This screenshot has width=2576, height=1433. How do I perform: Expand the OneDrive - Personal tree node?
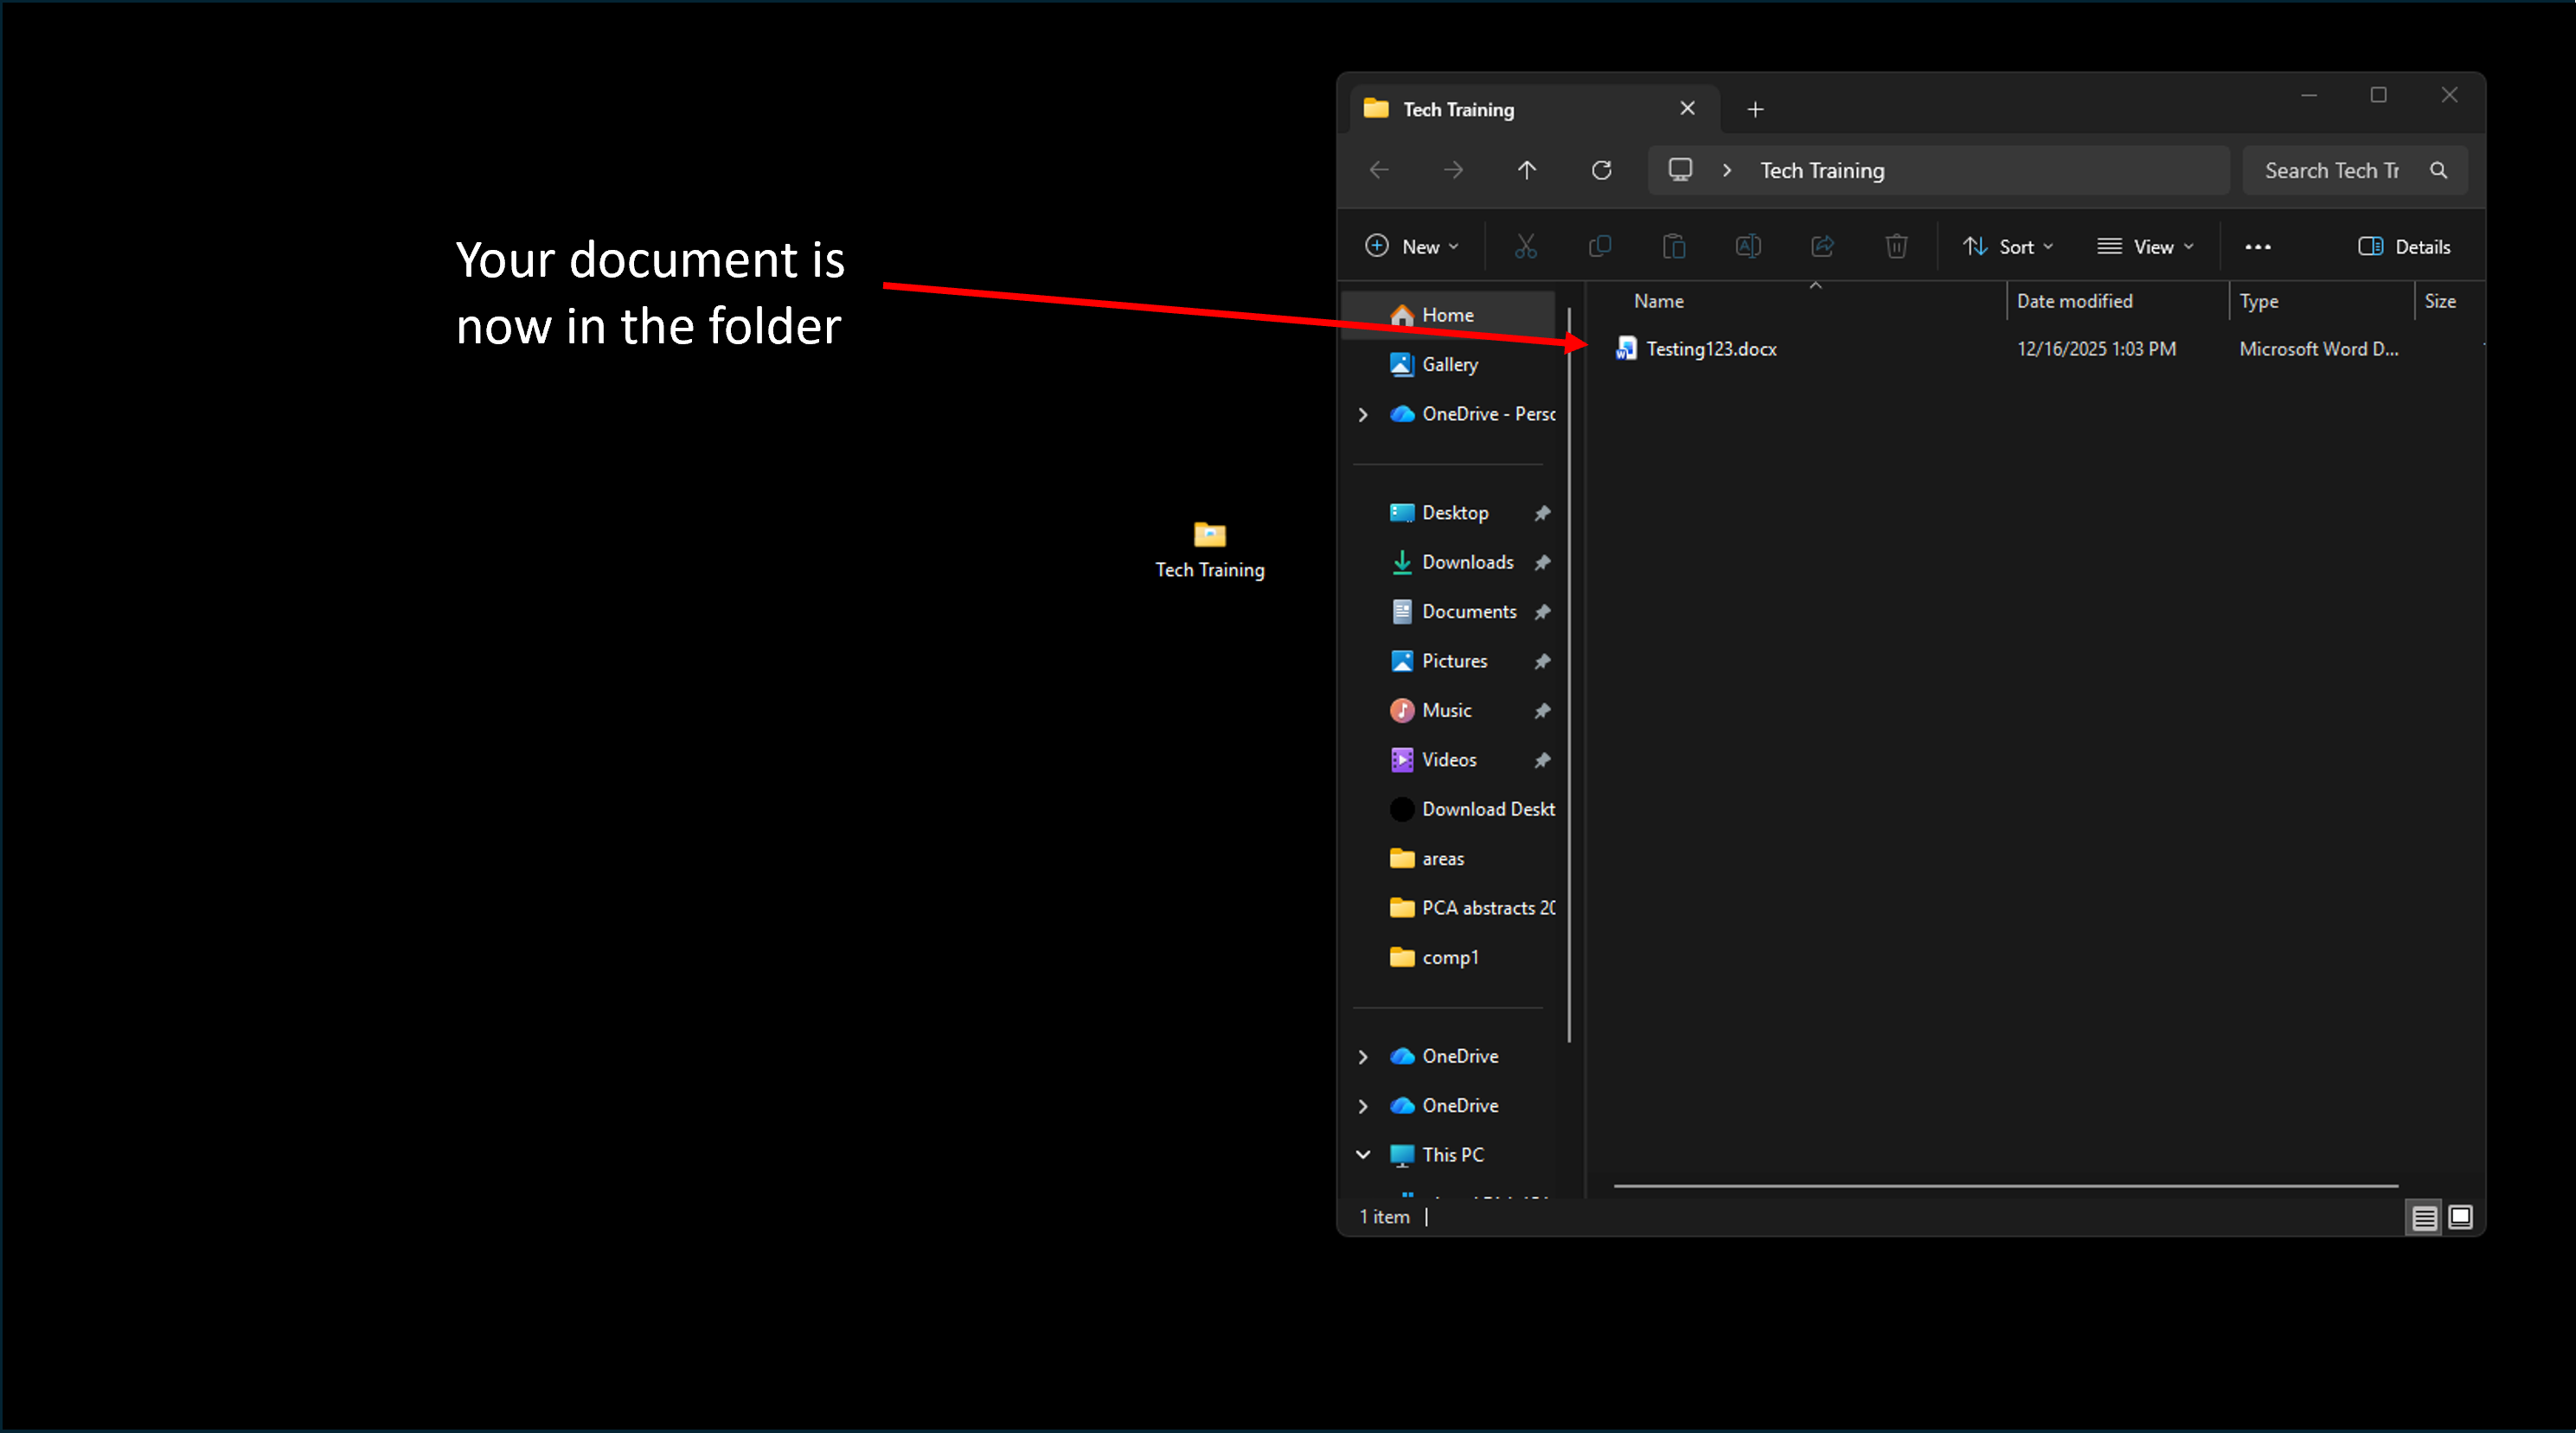point(1363,414)
